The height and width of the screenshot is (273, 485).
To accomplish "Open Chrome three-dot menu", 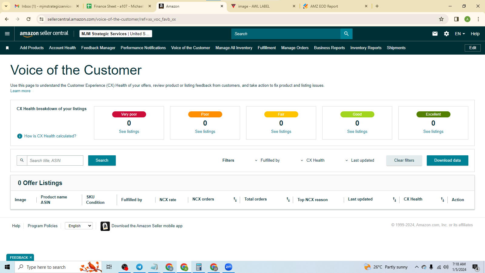I will click(x=478, y=19).
